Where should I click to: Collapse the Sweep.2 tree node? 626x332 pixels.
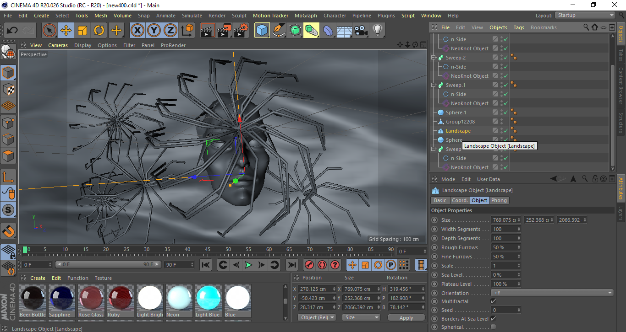[x=434, y=58]
